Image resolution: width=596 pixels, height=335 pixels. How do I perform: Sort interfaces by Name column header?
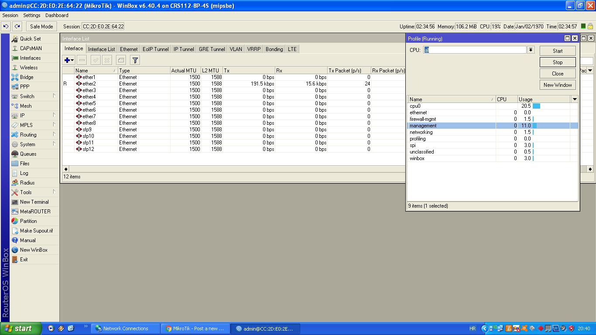tap(96, 70)
